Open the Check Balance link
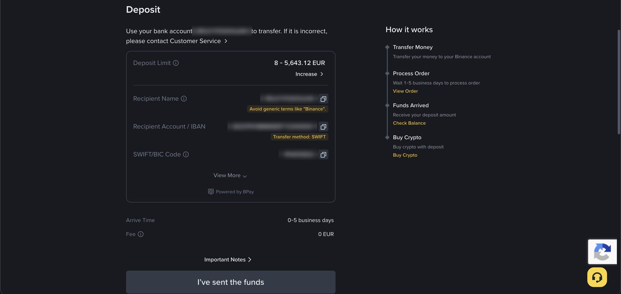Viewport: 621px width, 294px height. point(409,123)
